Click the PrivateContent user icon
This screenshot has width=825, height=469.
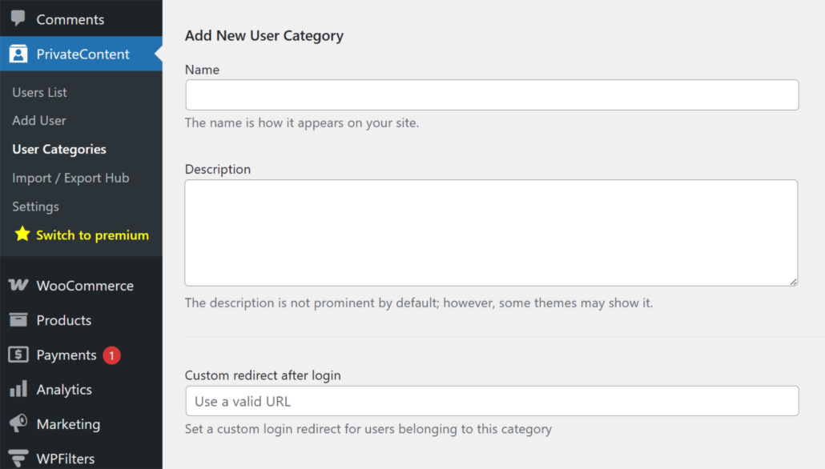(x=18, y=54)
